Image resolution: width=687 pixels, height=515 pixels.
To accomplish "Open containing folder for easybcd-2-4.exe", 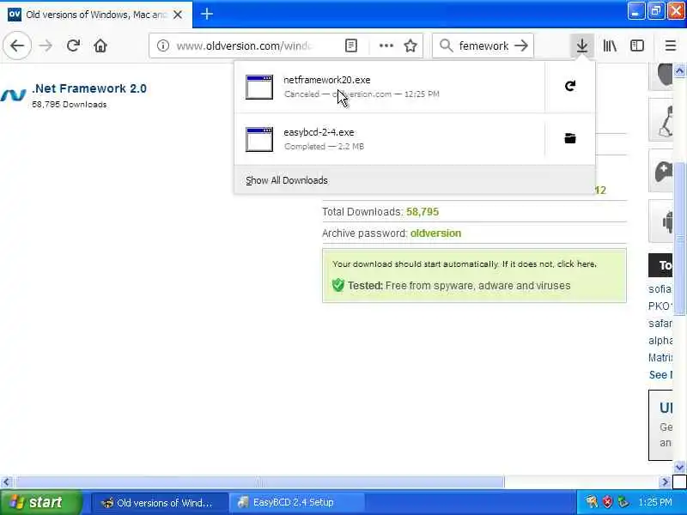I will click(569, 138).
